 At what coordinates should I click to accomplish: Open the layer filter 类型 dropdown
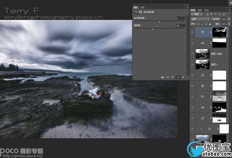[197, 14]
